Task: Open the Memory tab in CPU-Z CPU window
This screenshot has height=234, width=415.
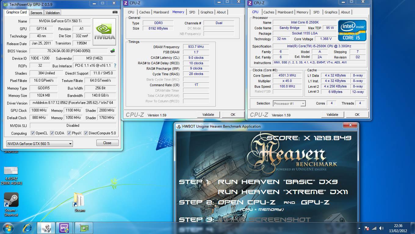Action: [302, 12]
